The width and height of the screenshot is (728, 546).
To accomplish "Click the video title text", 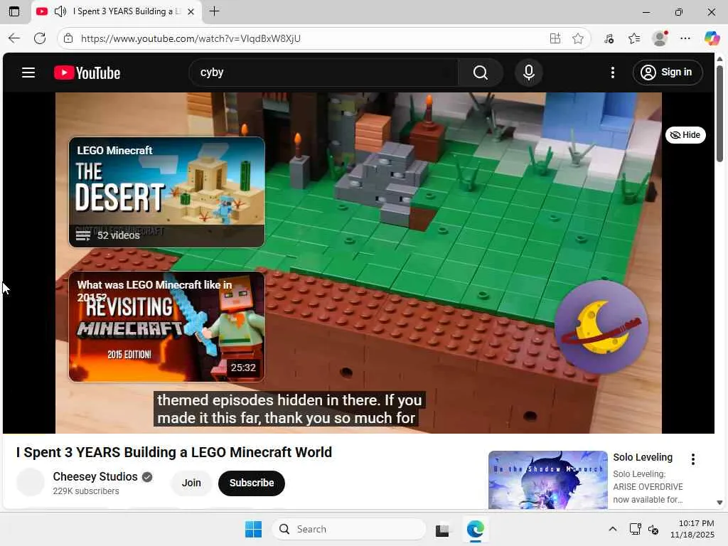I will pyautogui.click(x=174, y=452).
